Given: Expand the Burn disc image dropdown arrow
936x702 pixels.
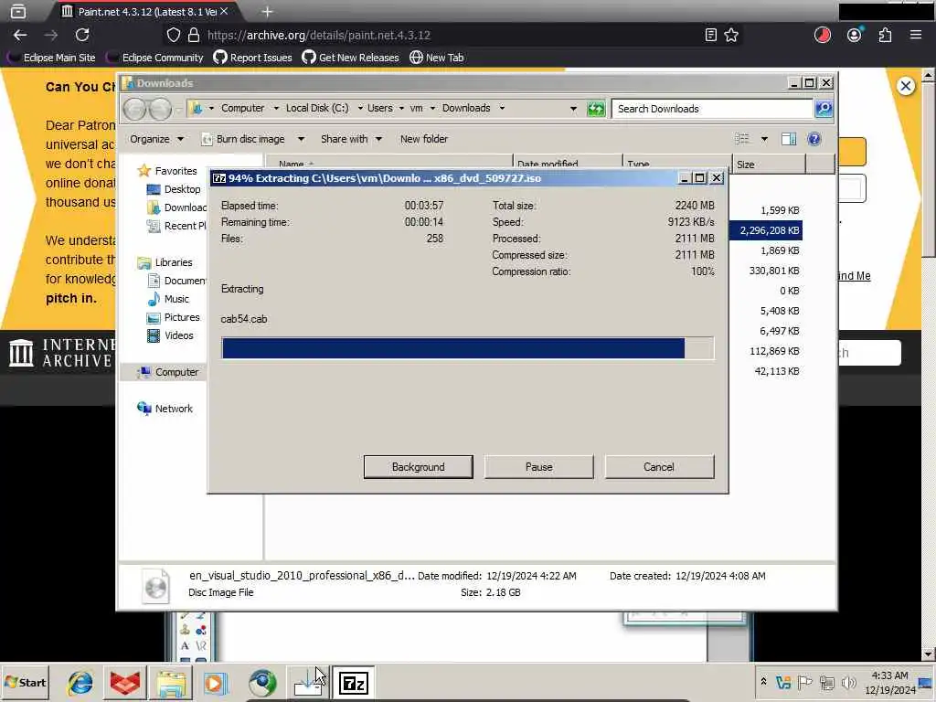Looking at the screenshot, I should click(x=301, y=139).
